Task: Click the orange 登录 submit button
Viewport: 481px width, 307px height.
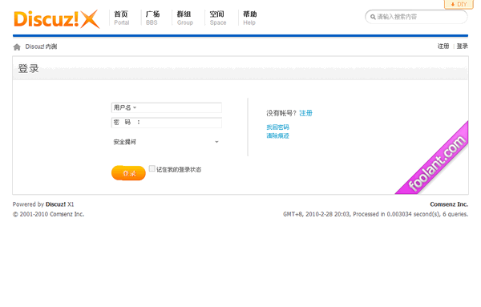Action: pyautogui.click(x=128, y=173)
